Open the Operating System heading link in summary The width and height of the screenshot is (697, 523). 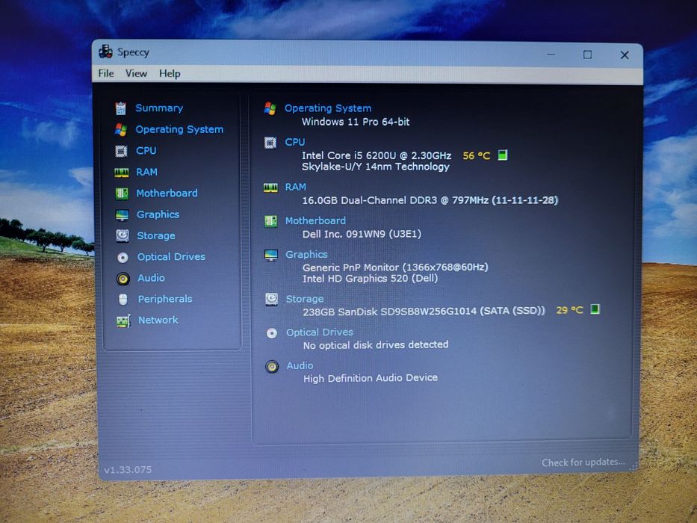(x=328, y=108)
